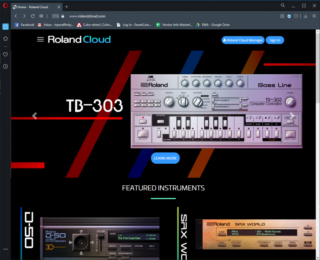Click the carousel next arrow over the hero image

coord(291,116)
